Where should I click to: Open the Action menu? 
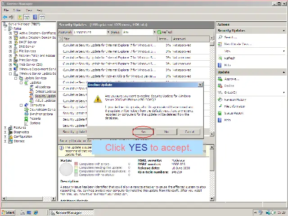click(x=17, y=10)
